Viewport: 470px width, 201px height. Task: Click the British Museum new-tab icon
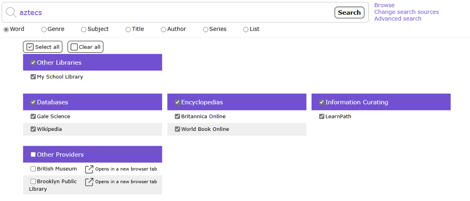tap(90, 169)
